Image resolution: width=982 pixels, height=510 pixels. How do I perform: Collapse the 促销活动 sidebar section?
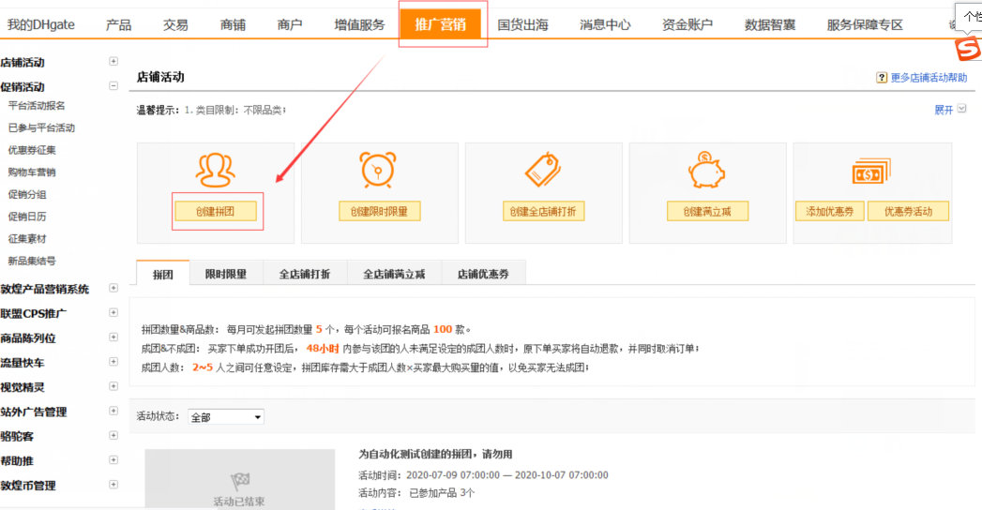point(113,85)
